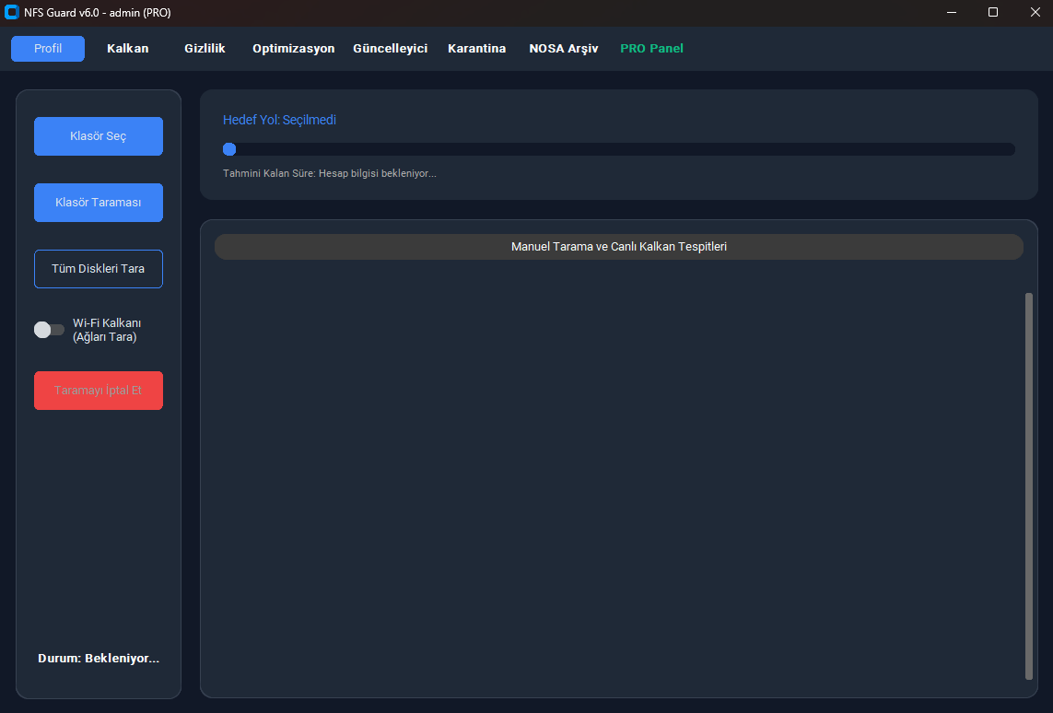Minimize the NFS Guard window
The image size is (1053, 713).
[951, 12]
